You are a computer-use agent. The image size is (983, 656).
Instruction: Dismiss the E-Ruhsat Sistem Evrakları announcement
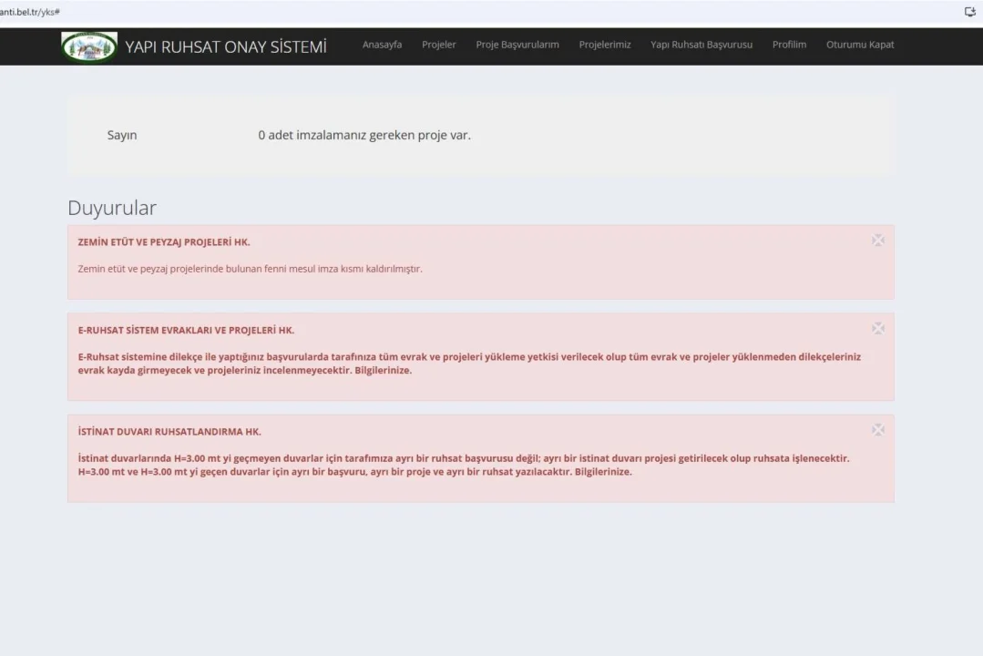tap(877, 328)
